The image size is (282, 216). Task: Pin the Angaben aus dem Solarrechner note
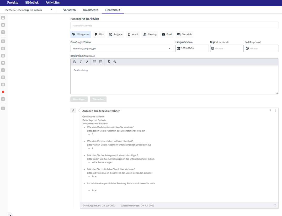(270, 111)
